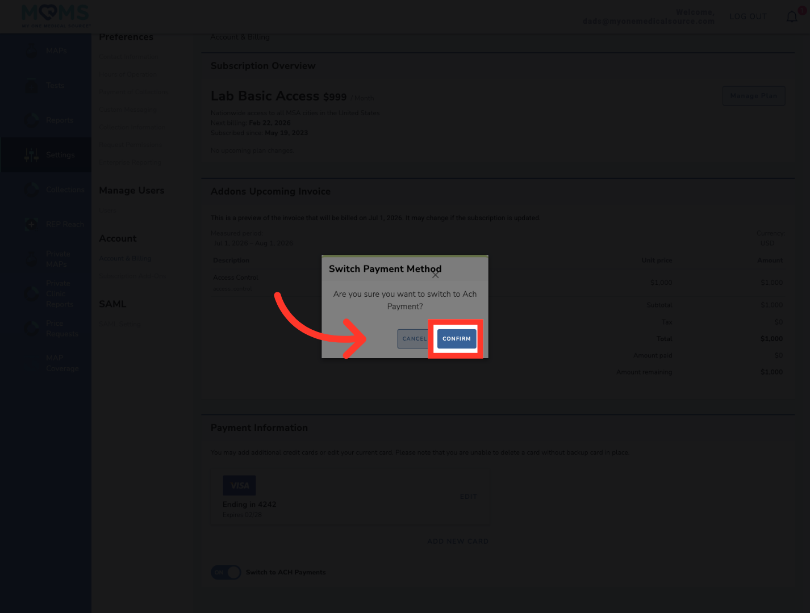810x613 pixels.
Task: Open Subscription Add-Ons settings
Action: coord(133,276)
